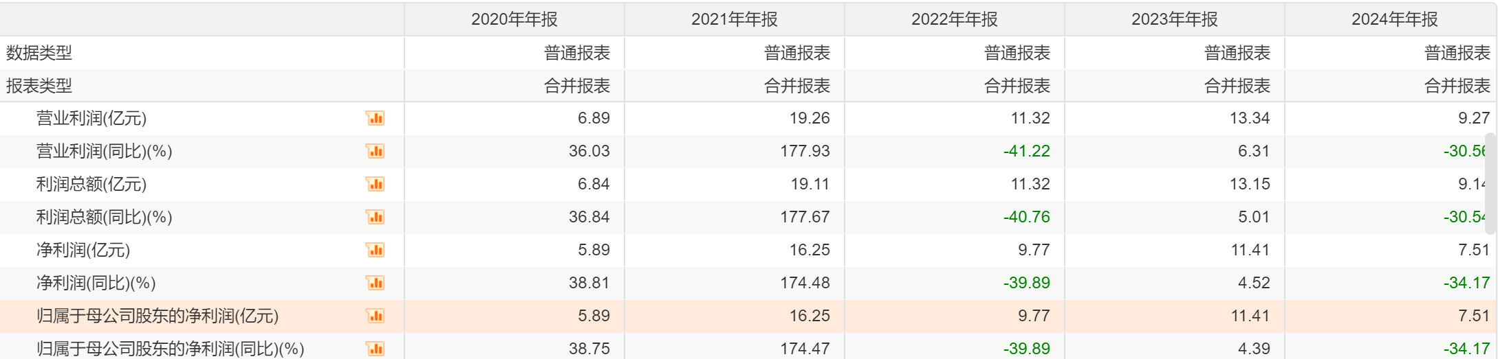Click 2022 营业利润同比 value -41.22

[1026, 151]
